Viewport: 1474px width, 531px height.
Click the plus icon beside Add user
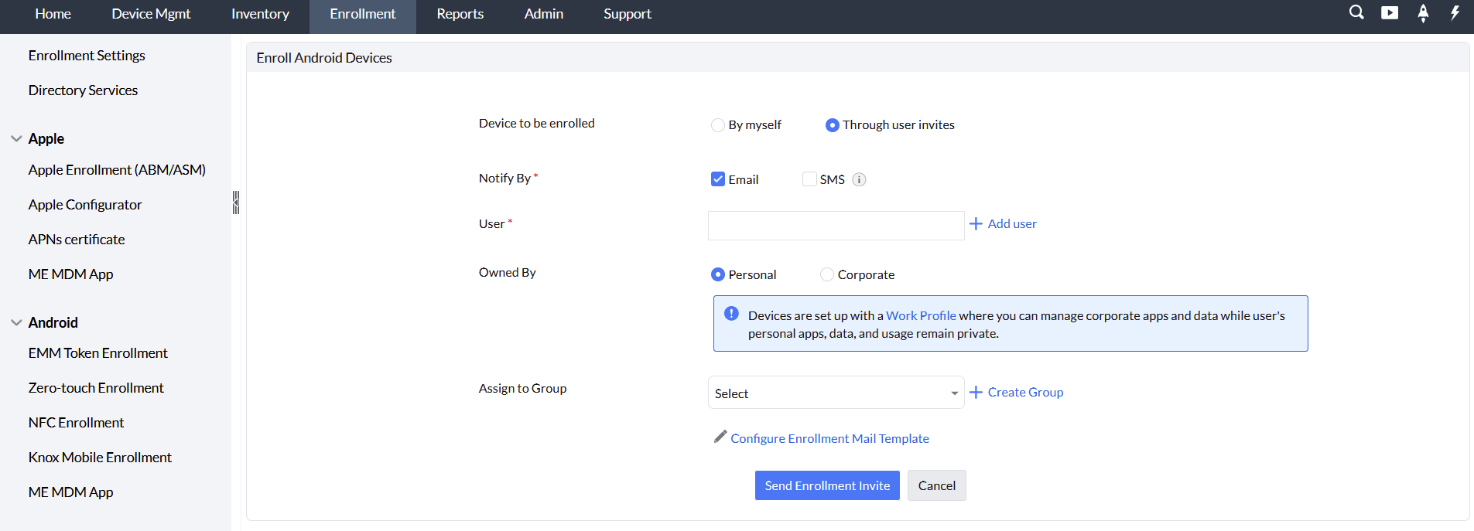[976, 223]
